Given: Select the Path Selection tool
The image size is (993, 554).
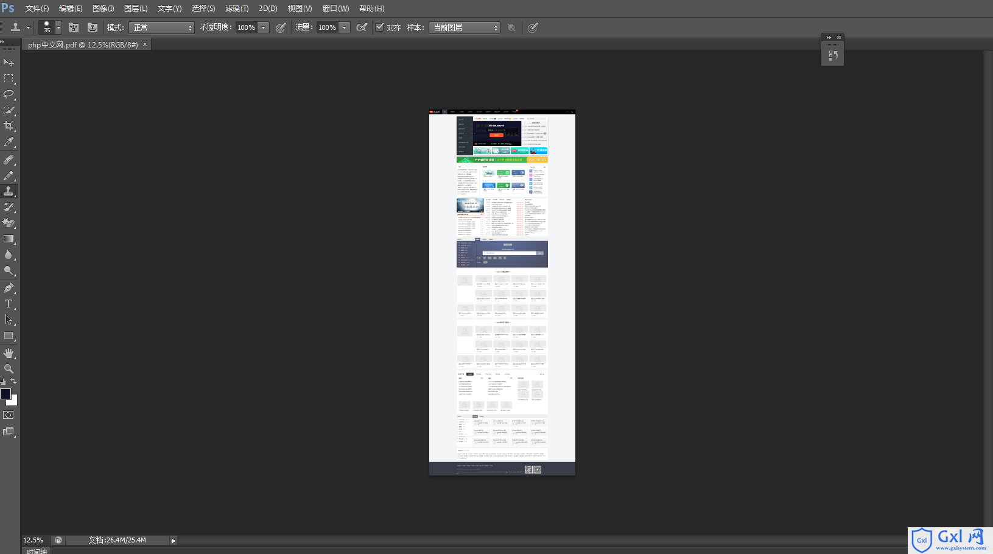Looking at the screenshot, I should [x=9, y=320].
